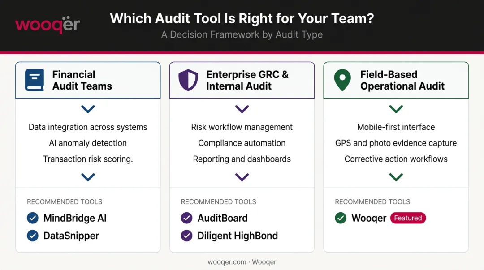This screenshot has height=270, width=484.
Task: Click the 'Which Audit Tool Is Right for Your Team?' title
Action: pyautogui.click(x=242, y=18)
